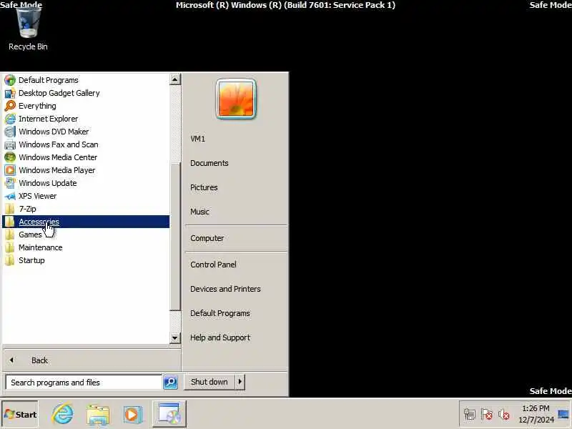This screenshot has height=429, width=572.
Task: Open the Recycle Bin desktop icon
Action: click(x=28, y=29)
